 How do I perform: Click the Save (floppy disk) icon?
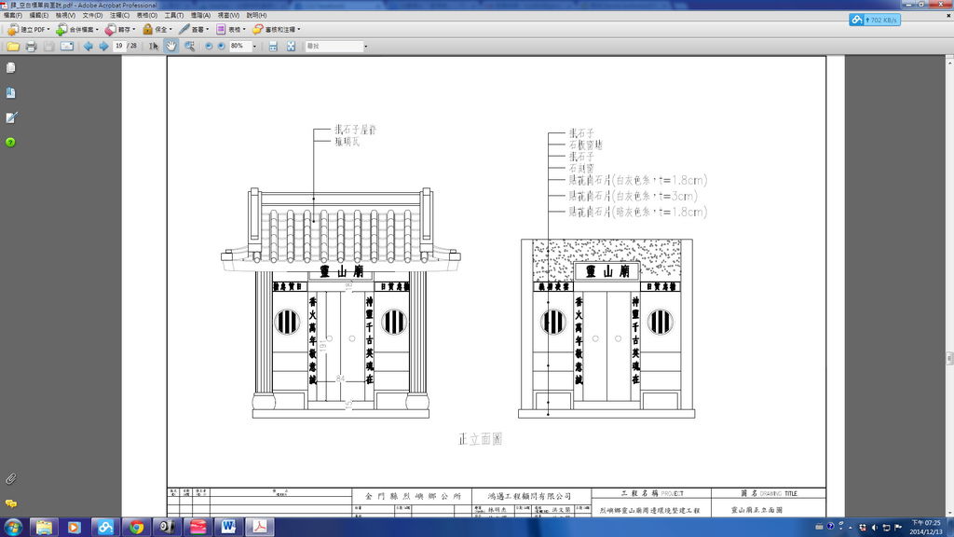click(48, 47)
